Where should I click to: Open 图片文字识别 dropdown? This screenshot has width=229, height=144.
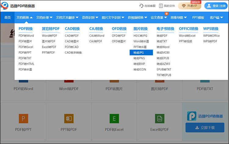113,17
